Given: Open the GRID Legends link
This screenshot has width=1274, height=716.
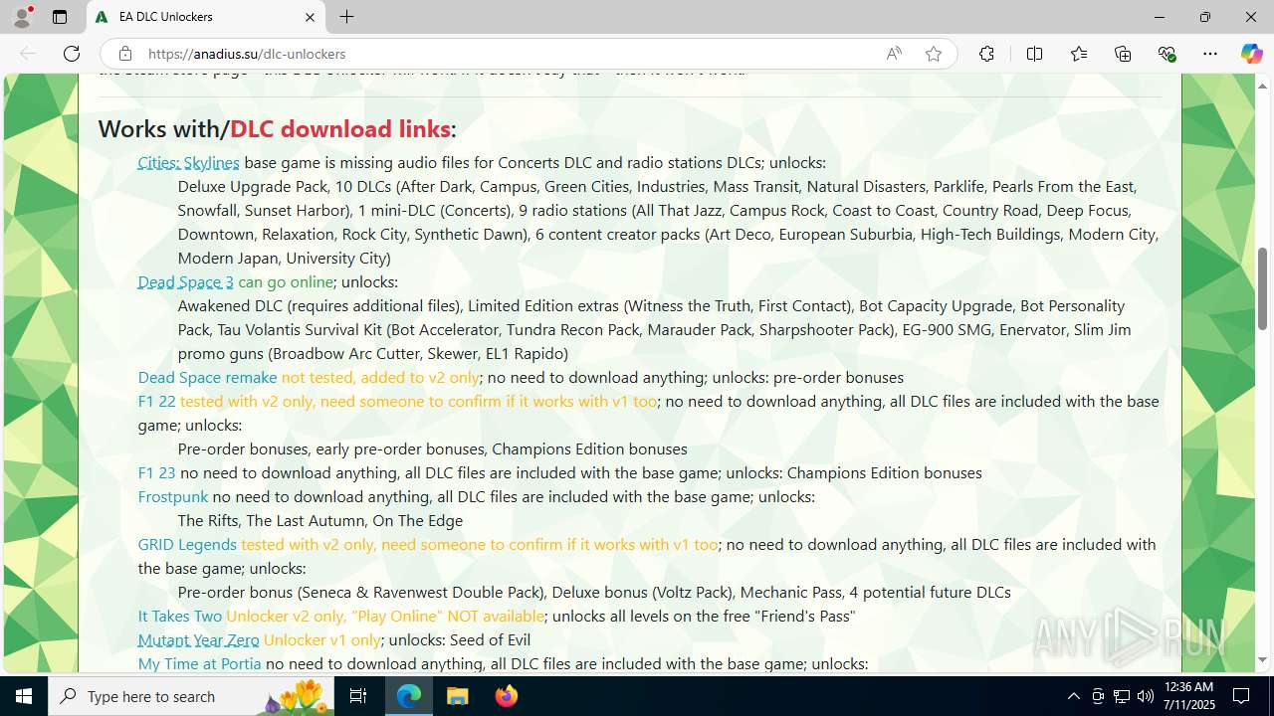Looking at the screenshot, I should [x=187, y=544].
